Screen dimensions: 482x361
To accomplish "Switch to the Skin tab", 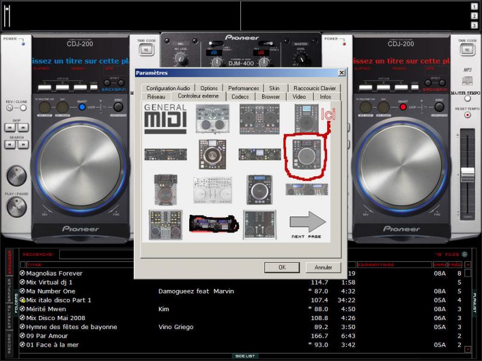I will click(x=274, y=88).
